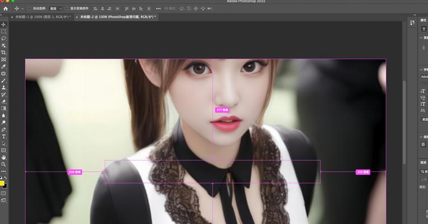Image resolution: width=428 pixels, height=224 pixels.
Task: Go to the Photoshop Home screen
Action: point(6,8)
